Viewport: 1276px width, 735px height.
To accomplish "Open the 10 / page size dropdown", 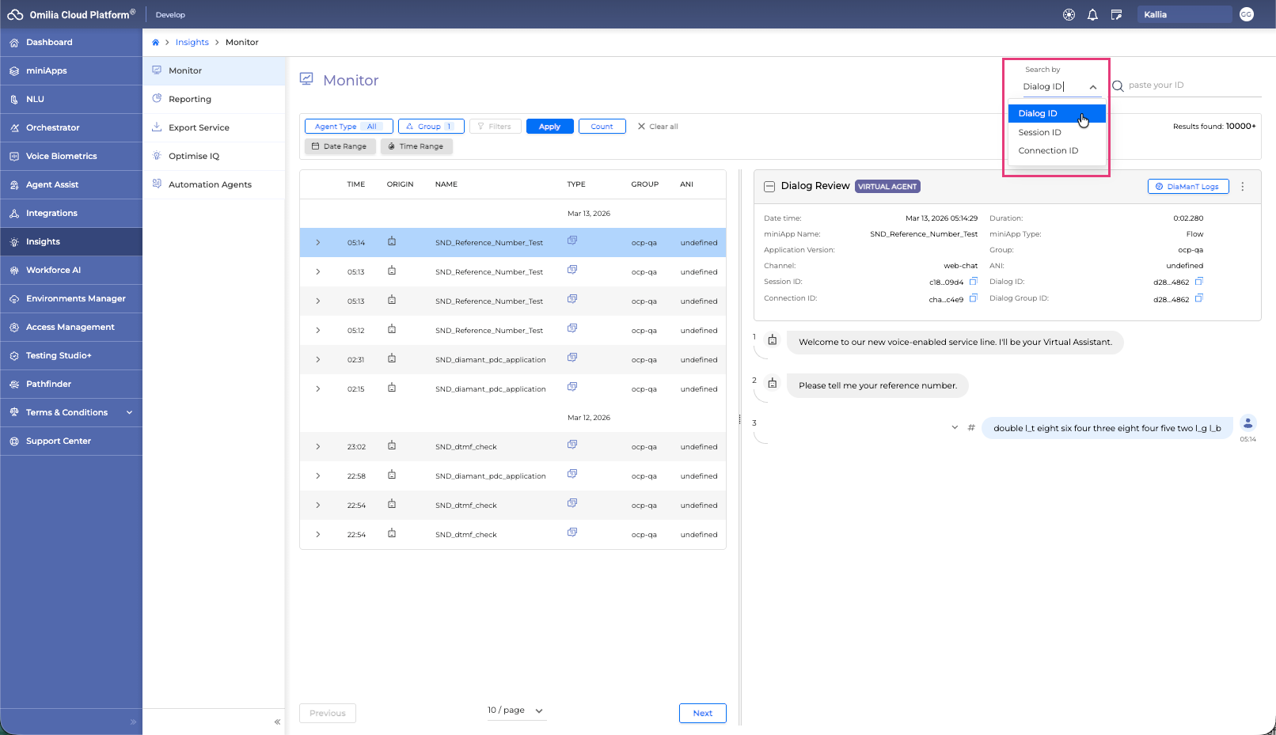I will (x=516, y=710).
